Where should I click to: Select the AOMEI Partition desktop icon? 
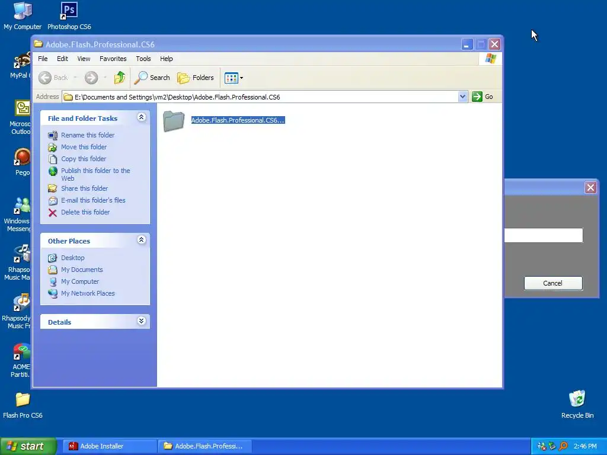tap(21, 361)
